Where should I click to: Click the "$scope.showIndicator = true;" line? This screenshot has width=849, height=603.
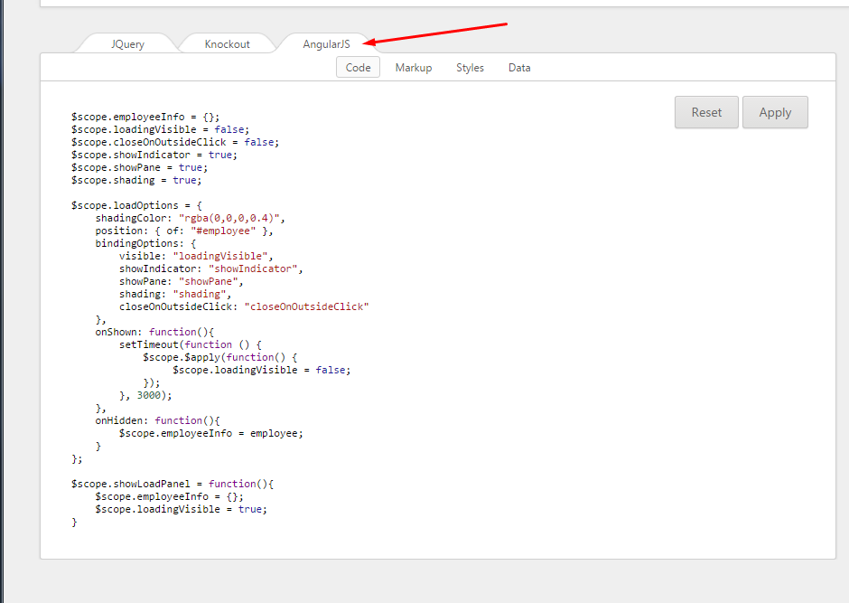(154, 155)
